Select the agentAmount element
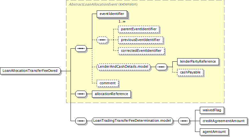249x137 pixels. point(214,132)
